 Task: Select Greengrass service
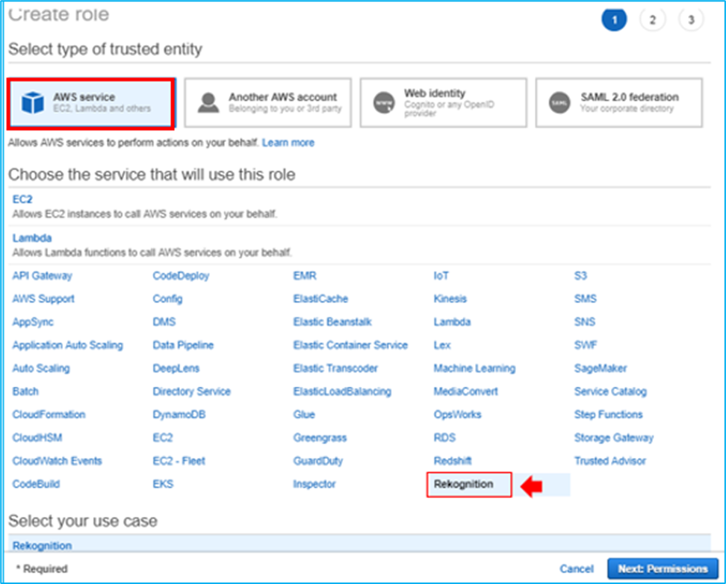pyautogui.click(x=320, y=438)
